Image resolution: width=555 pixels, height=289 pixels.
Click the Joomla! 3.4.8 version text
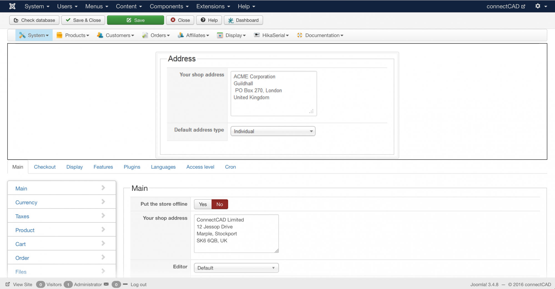[484, 285]
